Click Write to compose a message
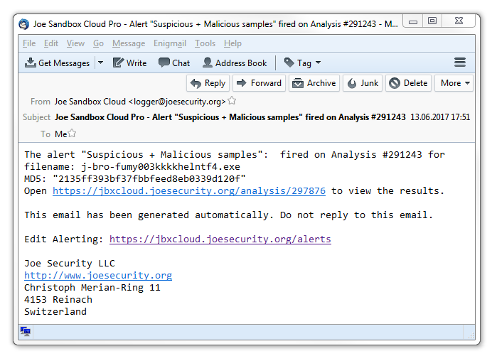This screenshot has height=356, width=492. tap(129, 63)
